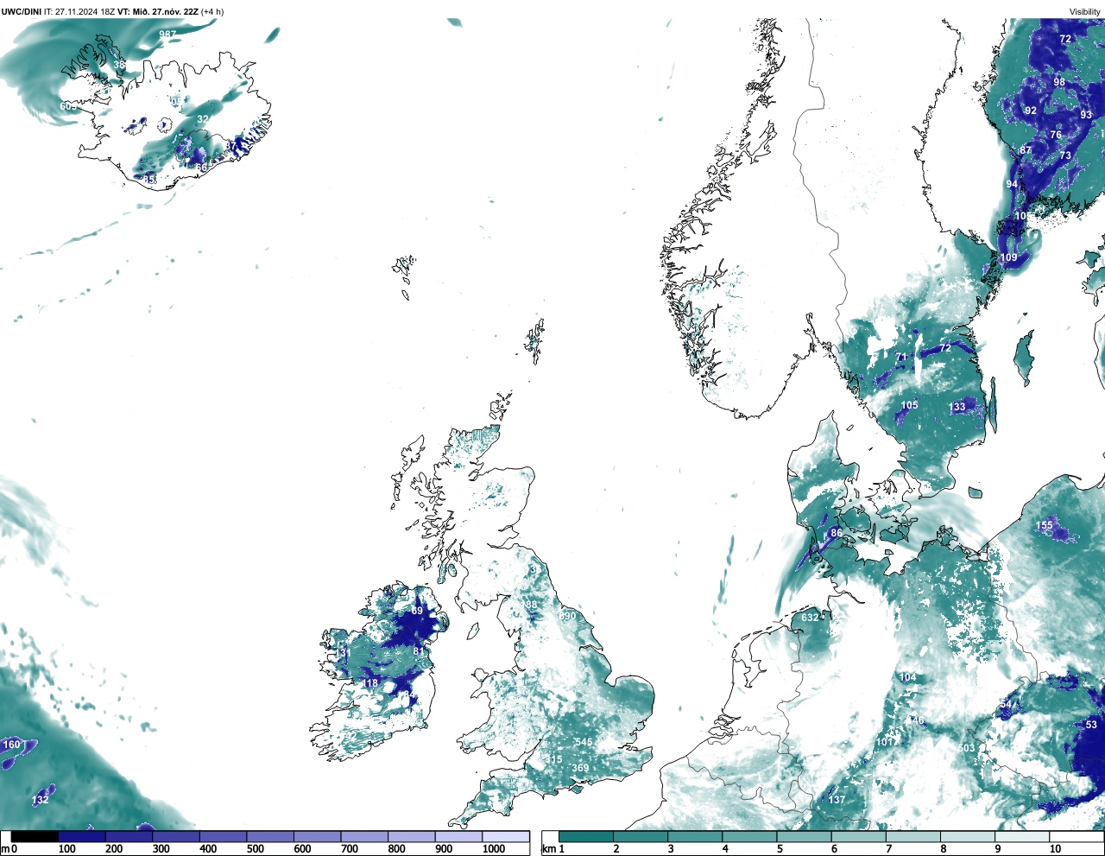
Task: Click the 118 value in central Ireland
Action: [x=369, y=683]
